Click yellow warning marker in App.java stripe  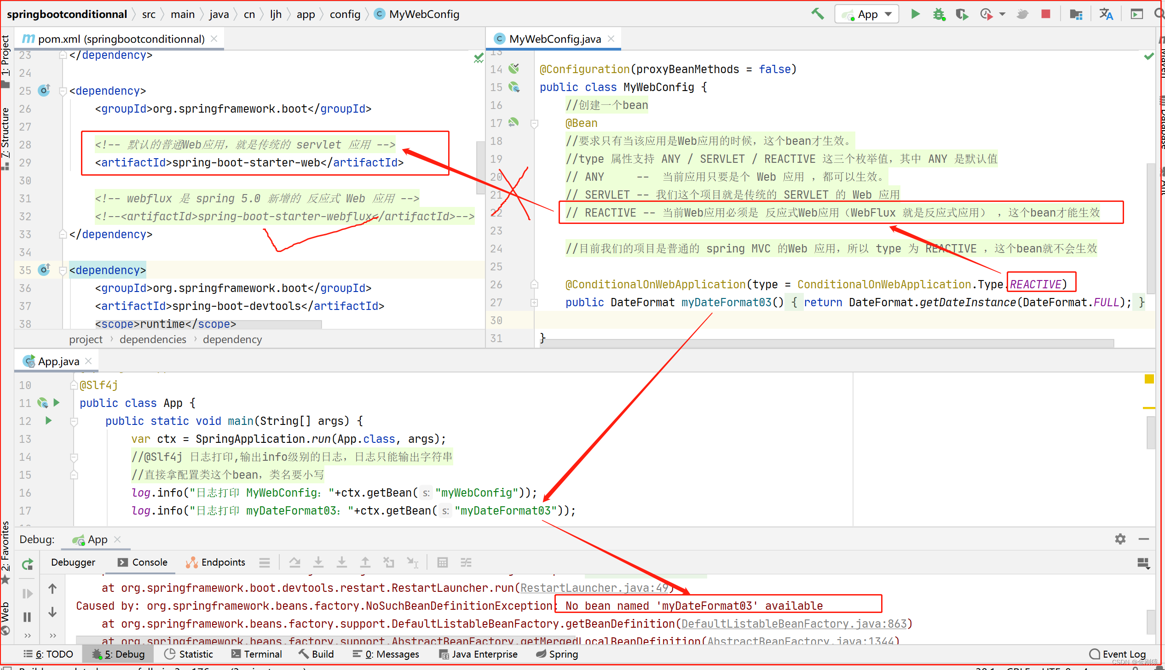pyautogui.click(x=1149, y=379)
